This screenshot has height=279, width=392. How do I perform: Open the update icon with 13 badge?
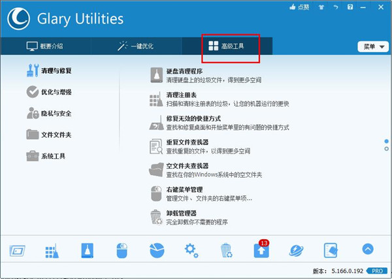pos(261,250)
